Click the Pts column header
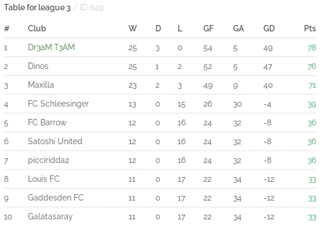 [310, 28]
